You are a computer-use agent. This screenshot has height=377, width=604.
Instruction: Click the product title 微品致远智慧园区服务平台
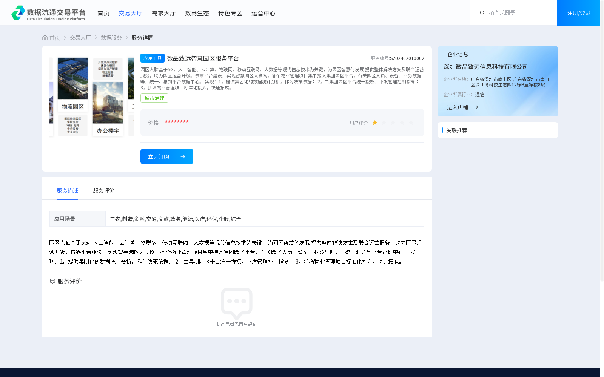click(203, 58)
